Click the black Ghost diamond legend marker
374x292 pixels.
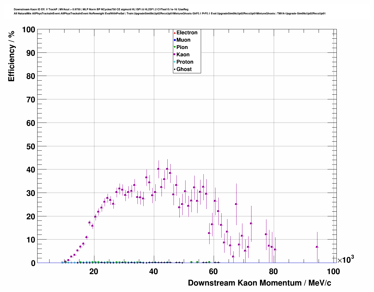point(175,69)
